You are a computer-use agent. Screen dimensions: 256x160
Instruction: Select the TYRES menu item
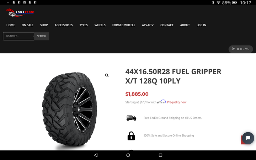pyautogui.click(x=84, y=25)
